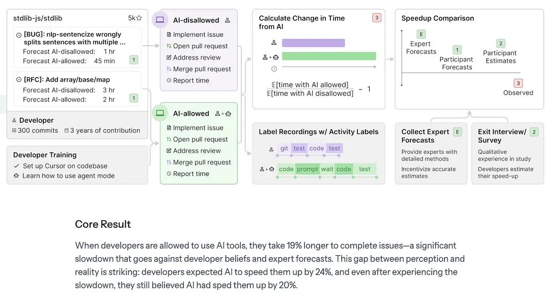Click the laptop icon for AI-disallowed
This screenshot has height=299, width=560.
click(x=160, y=20)
